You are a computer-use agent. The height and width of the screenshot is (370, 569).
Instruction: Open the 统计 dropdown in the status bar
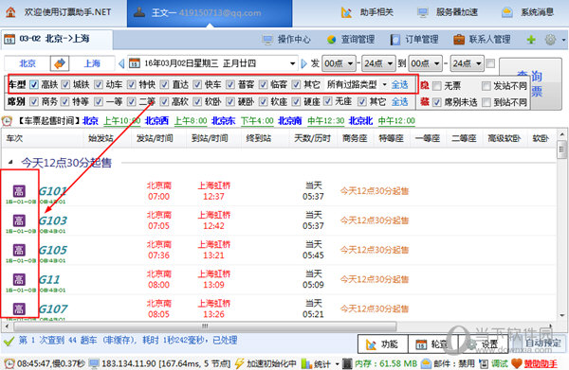click(321, 363)
